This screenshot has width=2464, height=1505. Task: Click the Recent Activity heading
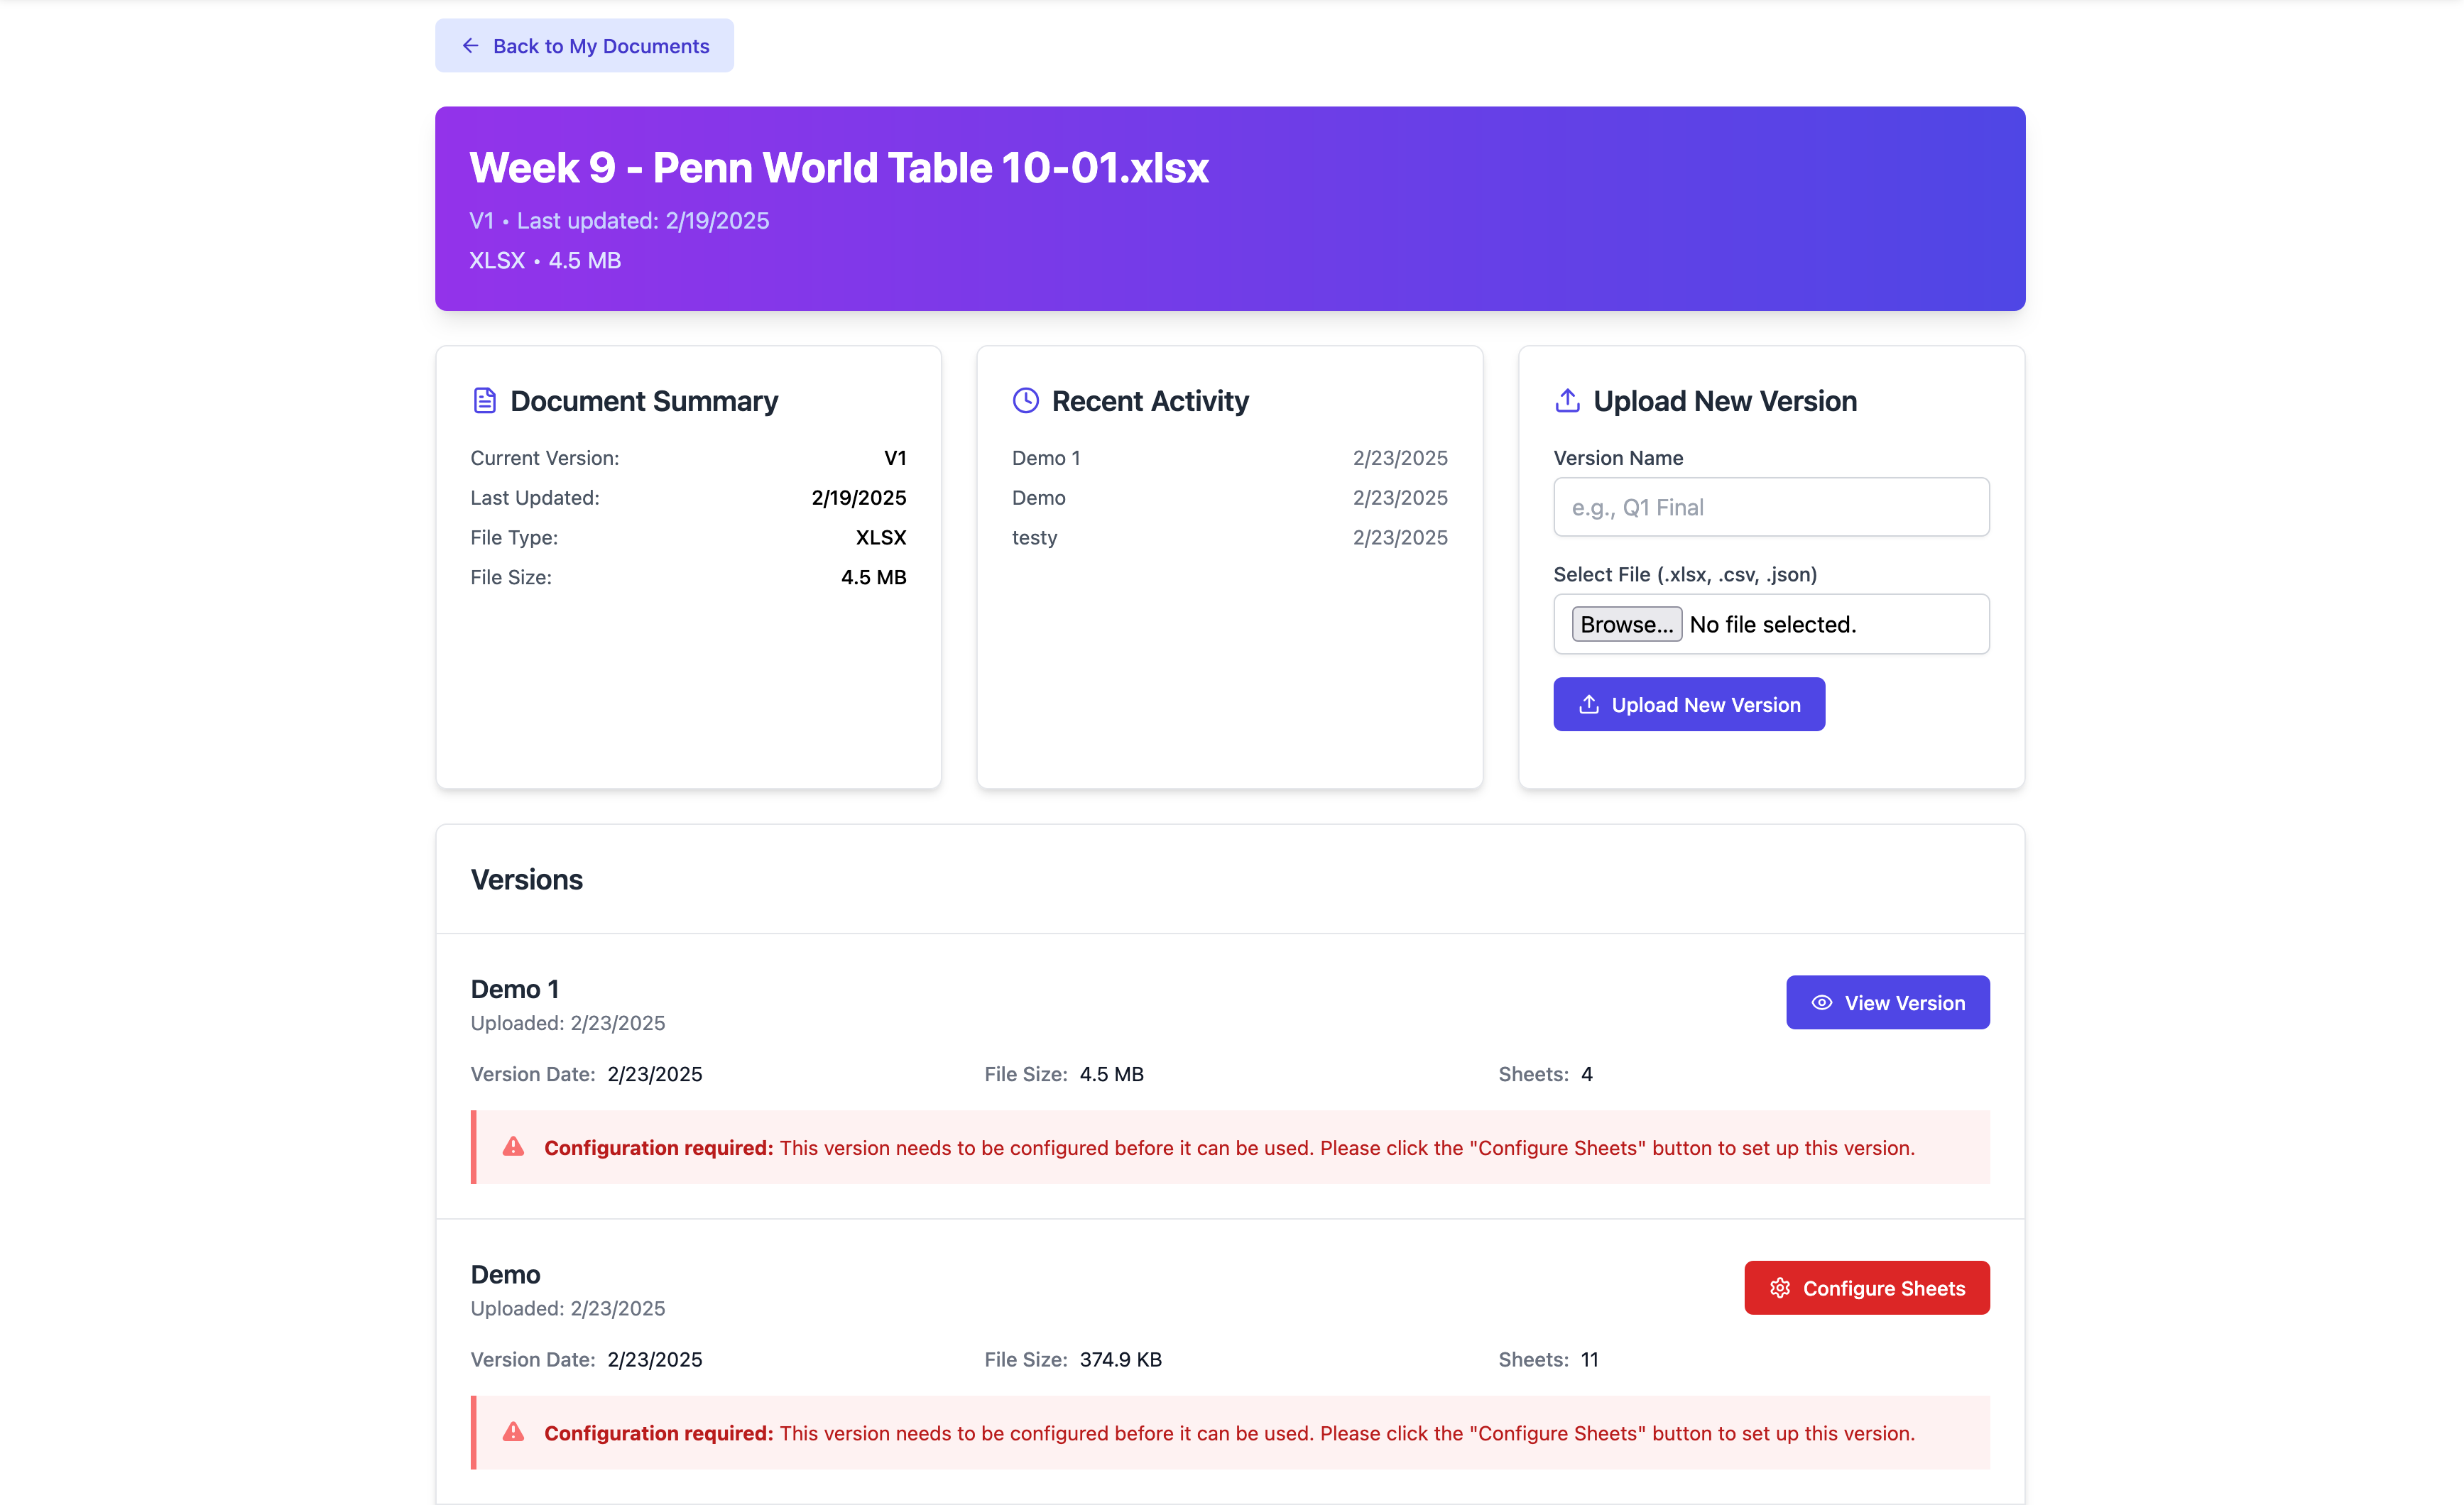click(1150, 401)
